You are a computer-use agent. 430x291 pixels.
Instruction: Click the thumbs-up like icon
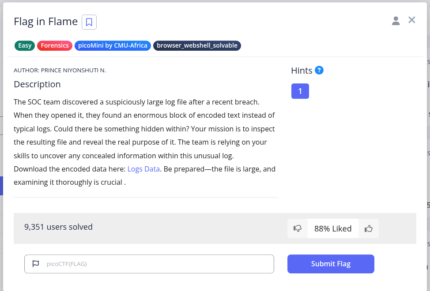368,228
